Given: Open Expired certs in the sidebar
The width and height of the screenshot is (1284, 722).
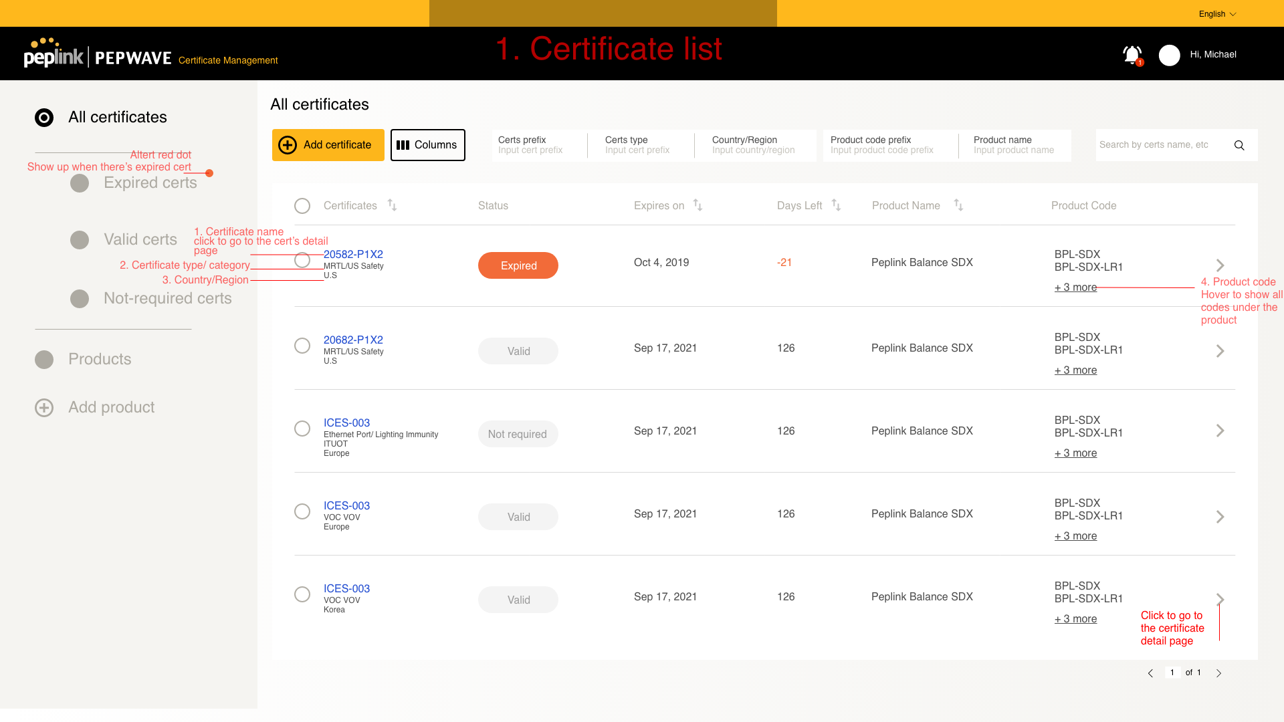Looking at the screenshot, I should tap(150, 183).
